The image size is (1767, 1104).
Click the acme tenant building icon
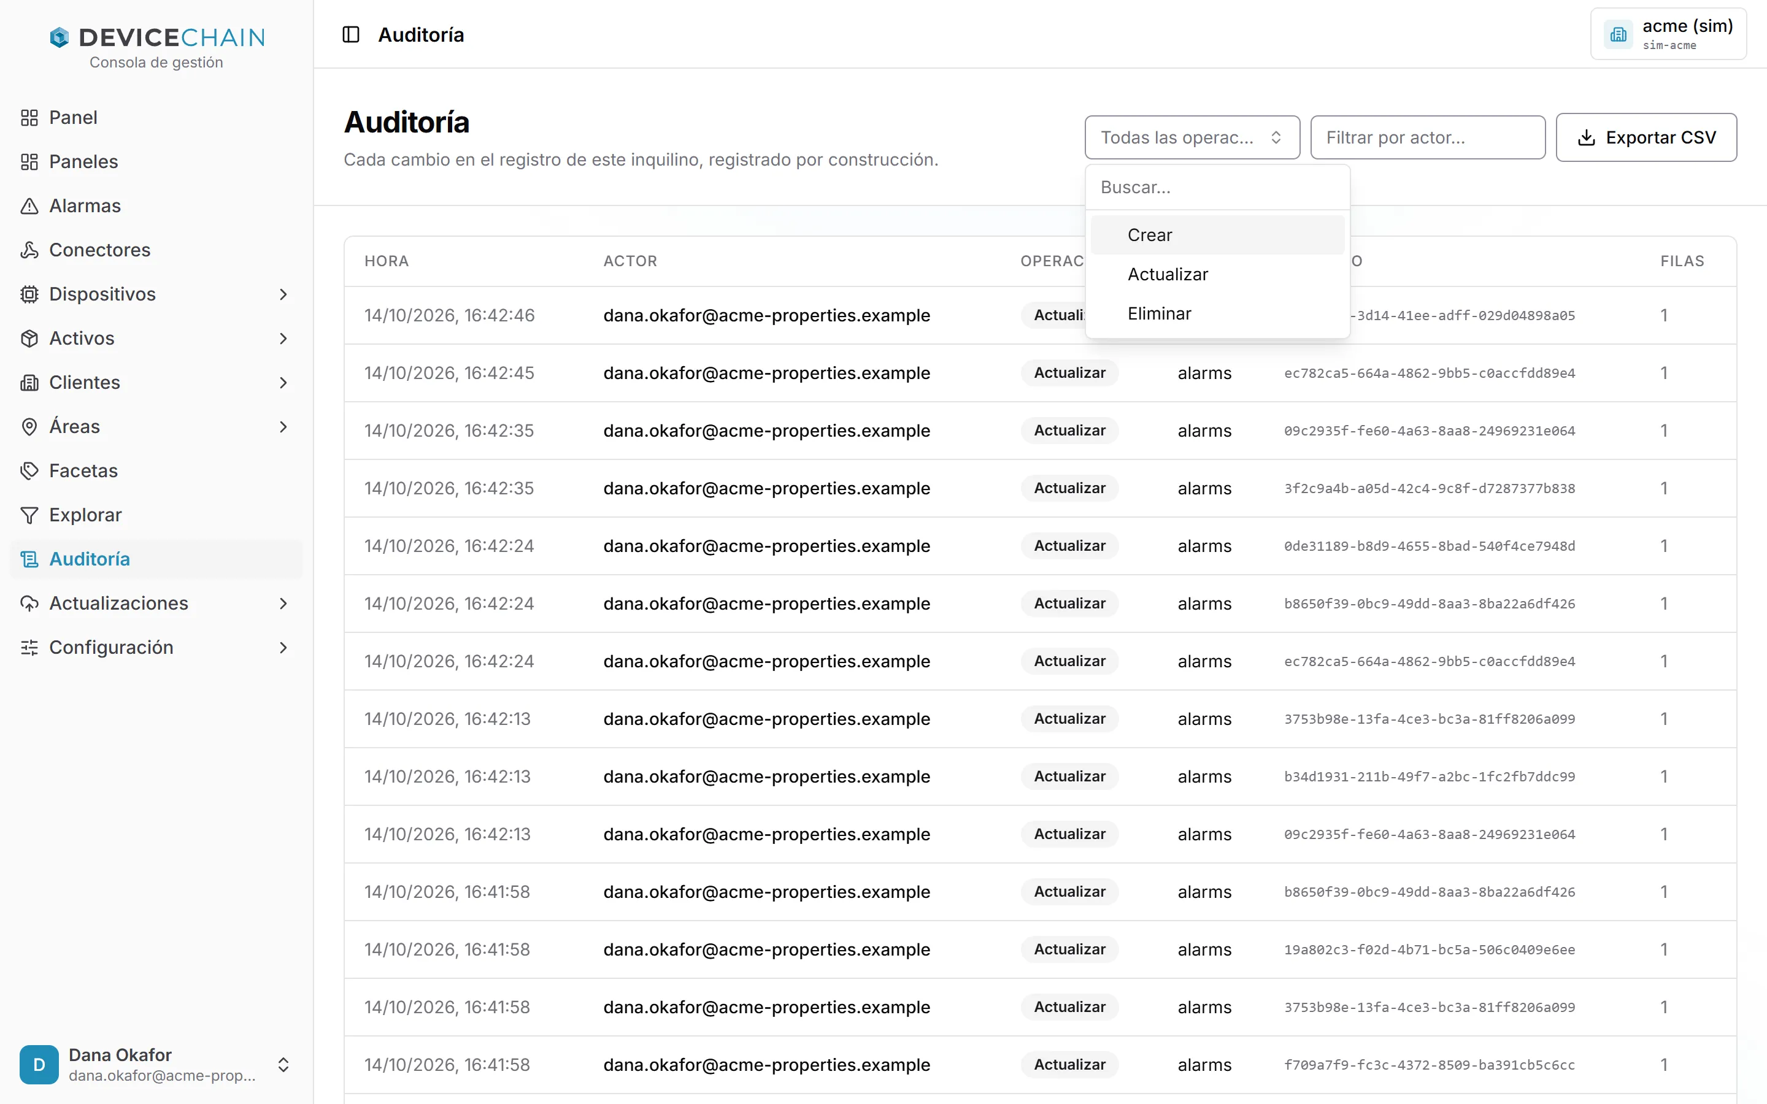[x=1618, y=34]
